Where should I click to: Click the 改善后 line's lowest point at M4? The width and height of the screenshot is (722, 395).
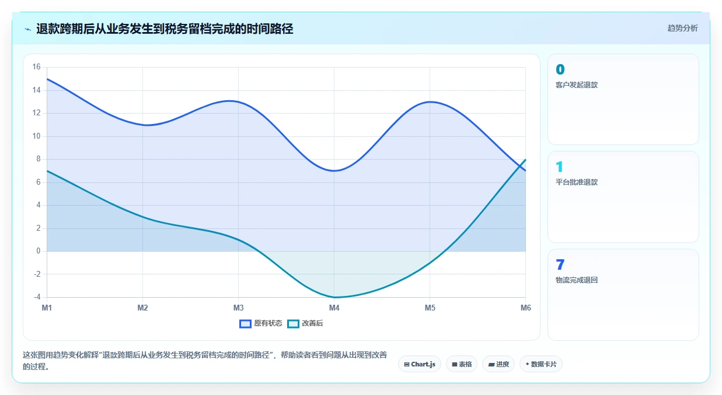pos(334,297)
